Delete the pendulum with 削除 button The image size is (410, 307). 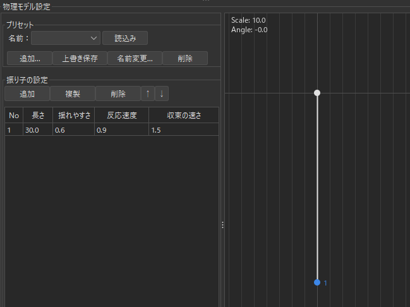118,93
